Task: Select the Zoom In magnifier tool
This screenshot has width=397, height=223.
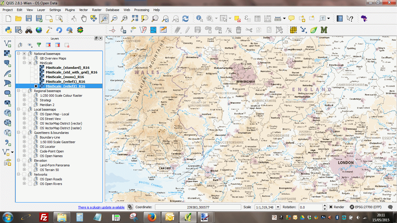Action: point(104,19)
